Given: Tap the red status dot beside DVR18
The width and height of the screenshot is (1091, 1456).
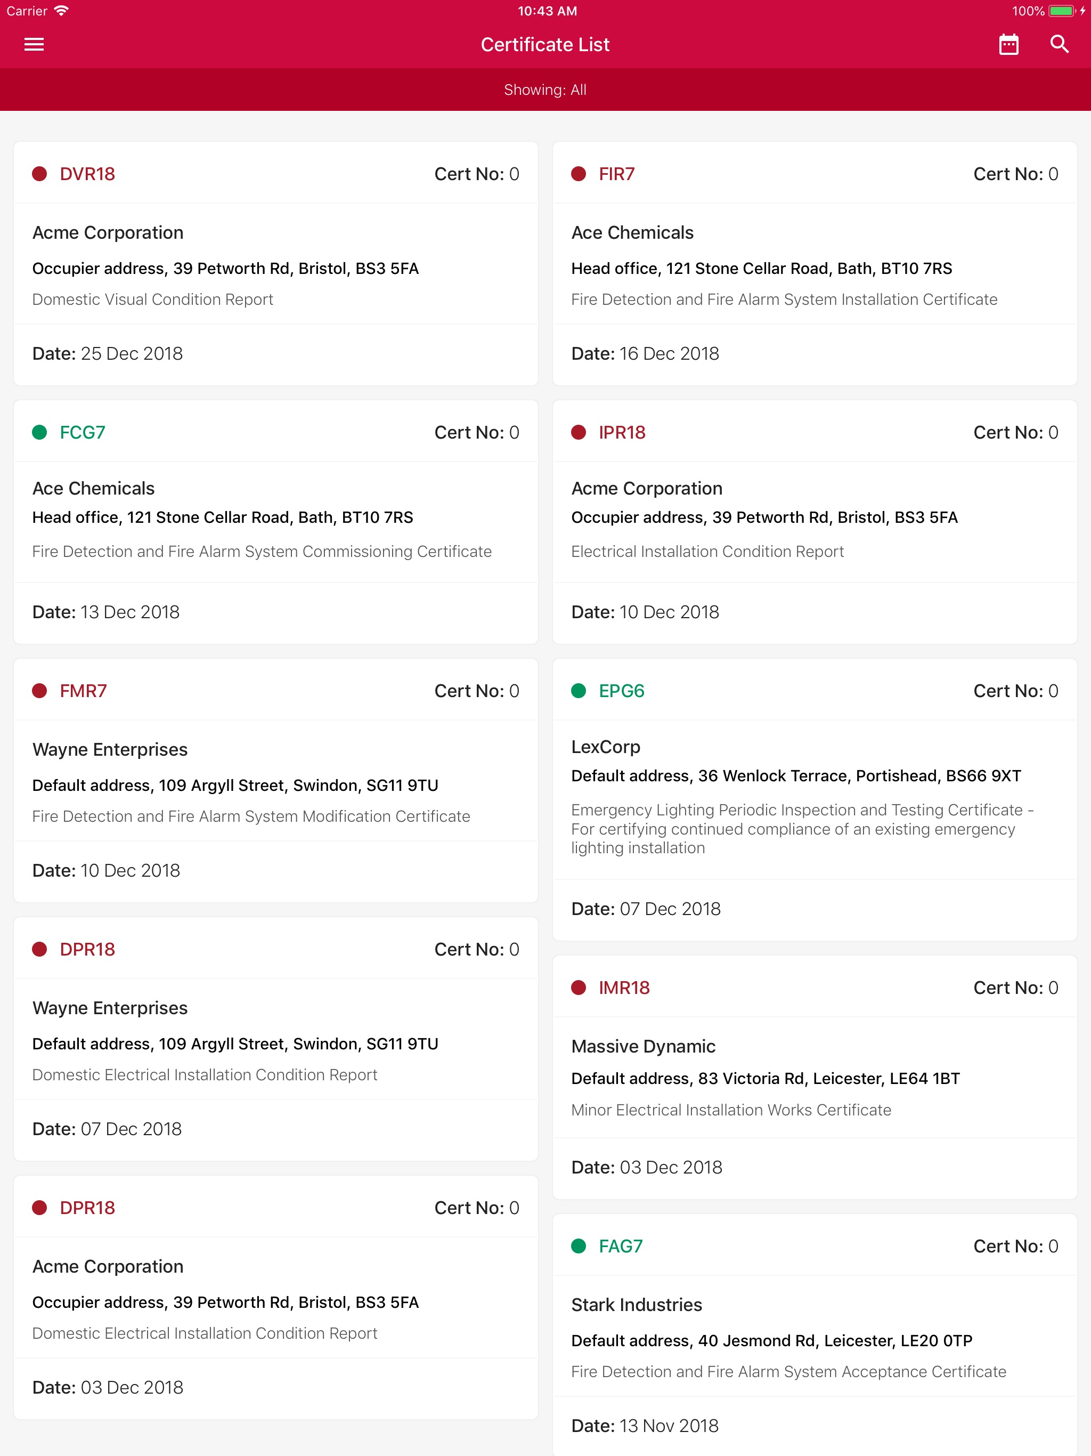Looking at the screenshot, I should [39, 174].
